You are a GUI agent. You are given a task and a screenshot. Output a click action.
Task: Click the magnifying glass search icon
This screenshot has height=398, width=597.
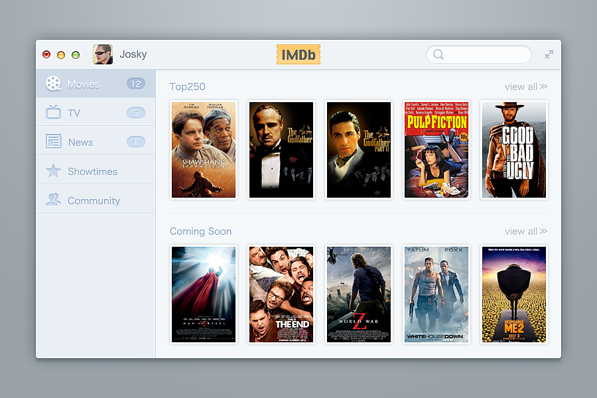(438, 54)
